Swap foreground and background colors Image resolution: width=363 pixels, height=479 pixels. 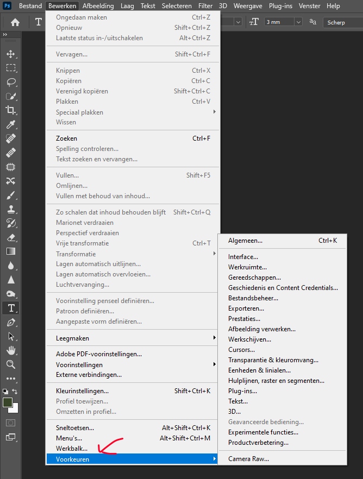(x=15, y=392)
